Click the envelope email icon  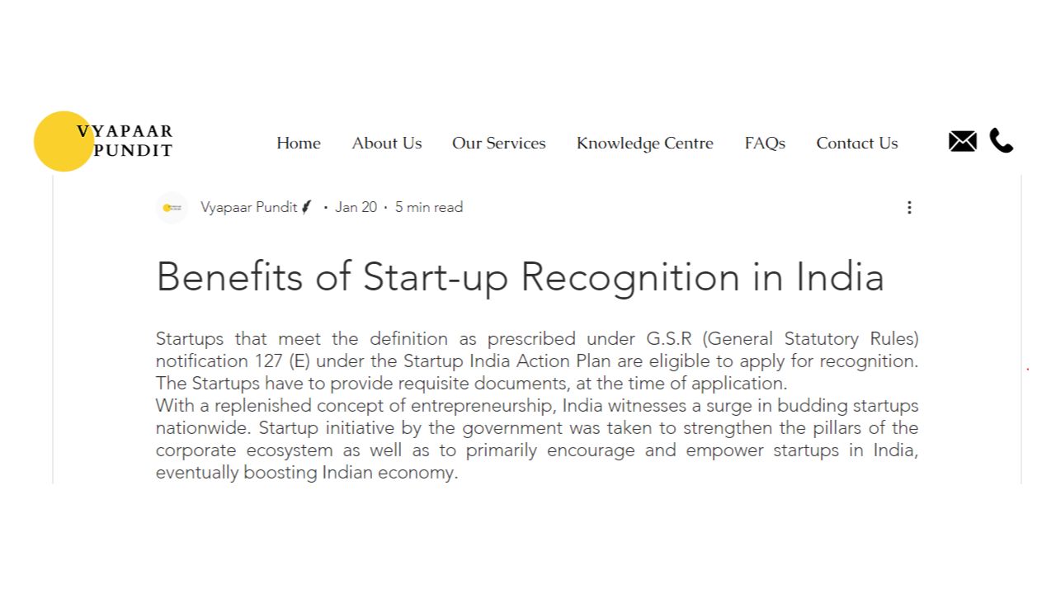[962, 141]
